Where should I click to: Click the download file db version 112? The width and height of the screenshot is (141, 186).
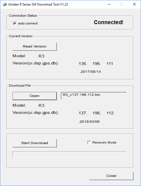coord(110,113)
